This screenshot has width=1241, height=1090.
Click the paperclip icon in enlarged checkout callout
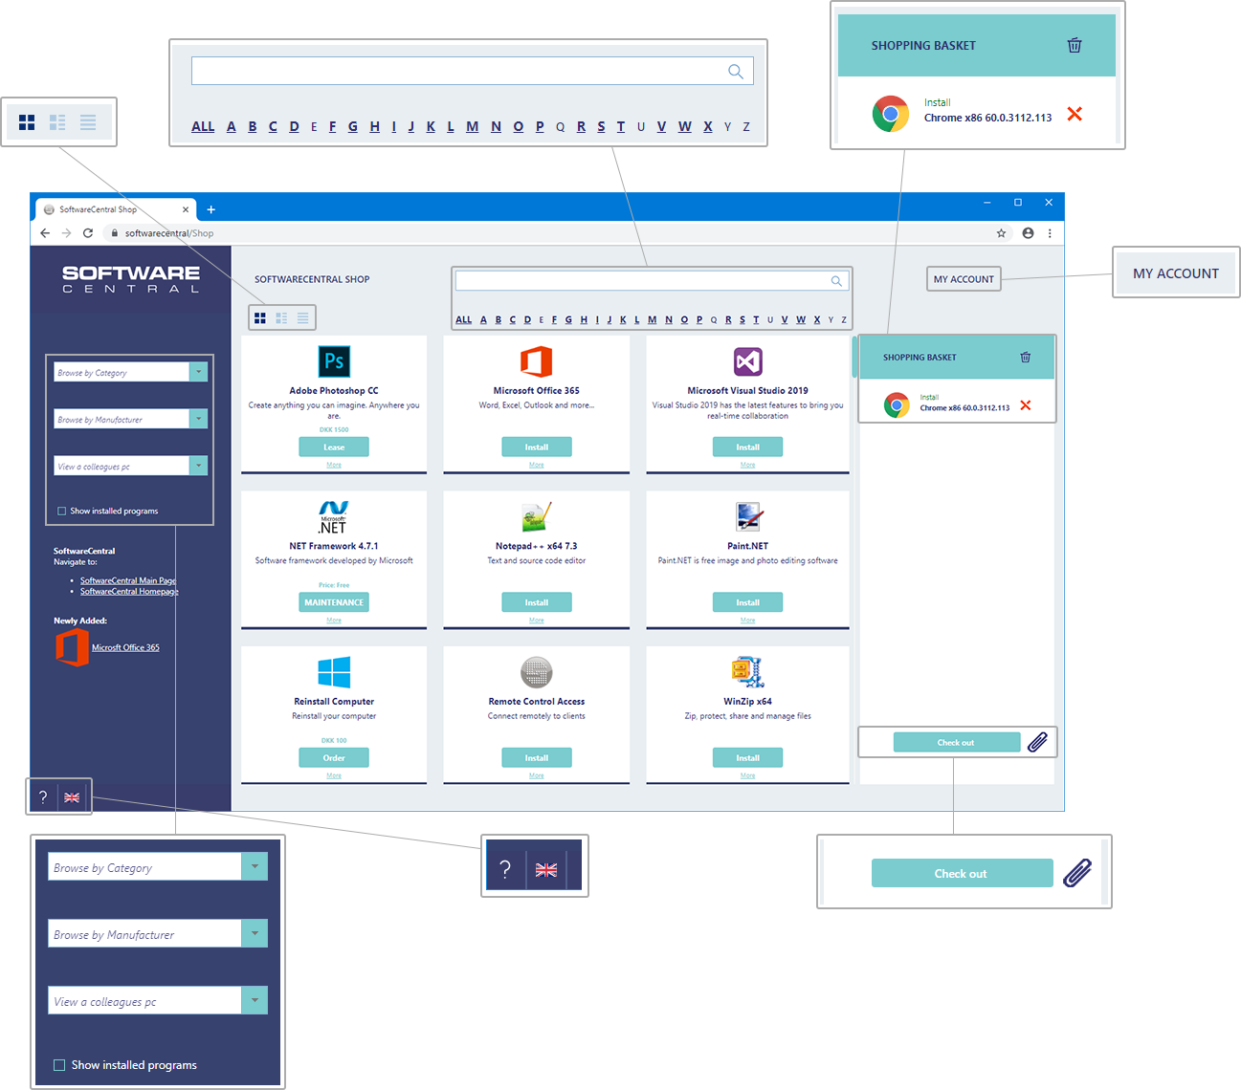pos(1077,873)
